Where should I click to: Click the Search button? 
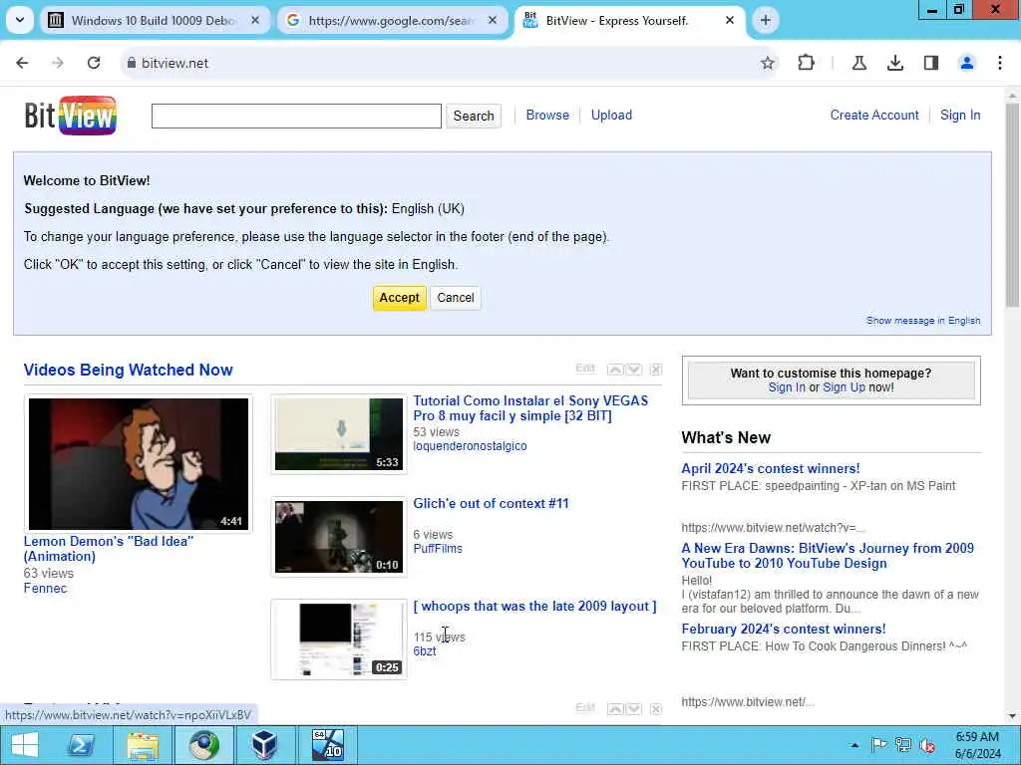(x=474, y=116)
